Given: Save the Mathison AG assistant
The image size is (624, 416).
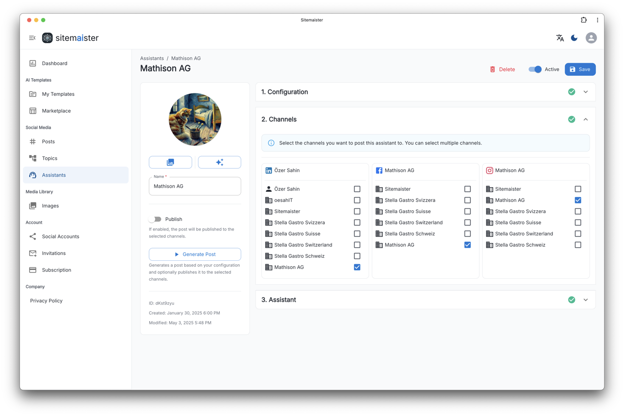Looking at the screenshot, I should coord(580,69).
